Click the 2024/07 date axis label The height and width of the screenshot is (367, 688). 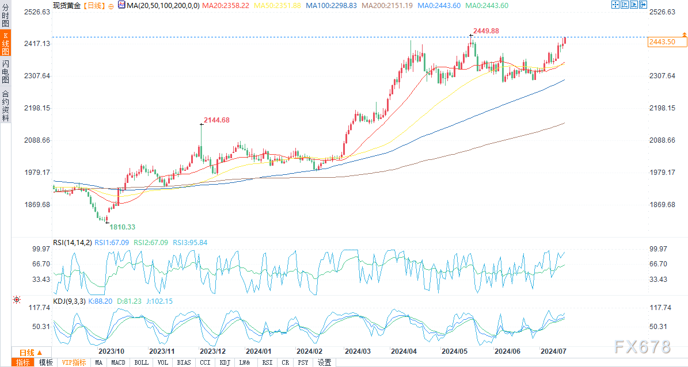[553, 351]
